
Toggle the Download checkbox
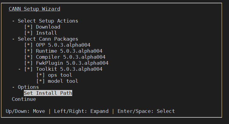click(x=28, y=27)
